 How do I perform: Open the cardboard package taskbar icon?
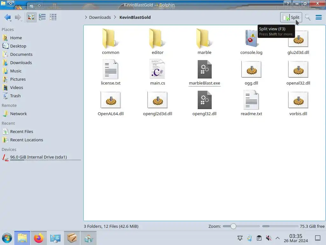tap(72, 238)
